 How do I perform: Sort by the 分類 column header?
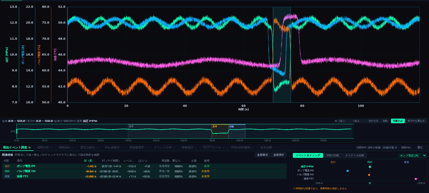(6, 161)
